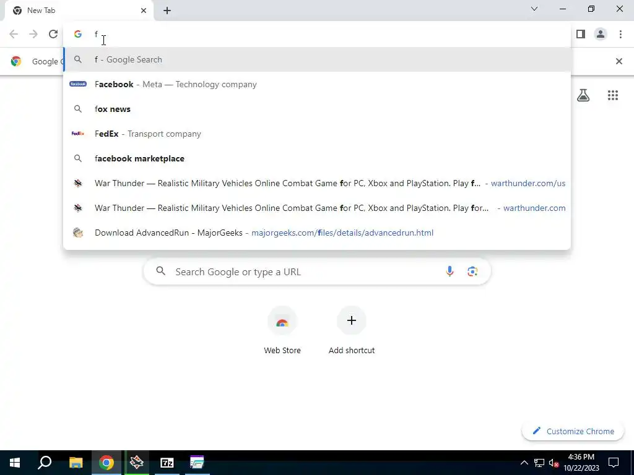Click the muted volume tray icon

coord(554,463)
